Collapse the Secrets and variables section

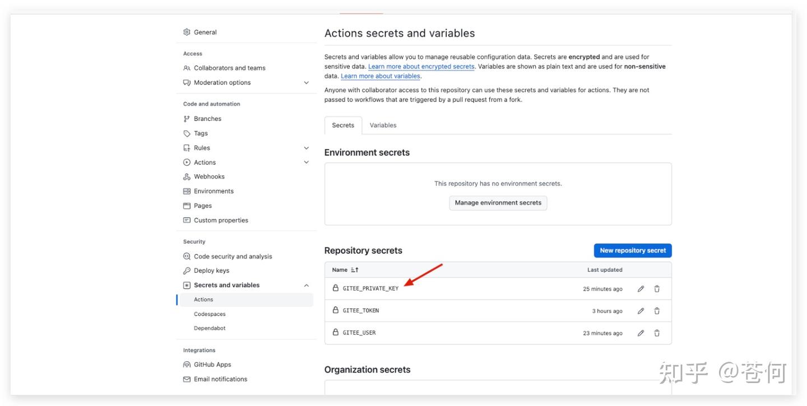tap(306, 285)
